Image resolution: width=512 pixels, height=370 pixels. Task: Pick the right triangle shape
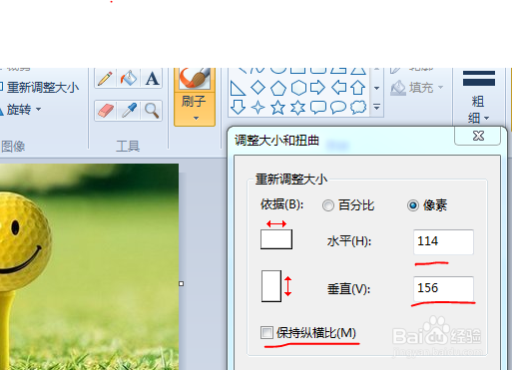(x=238, y=89)
